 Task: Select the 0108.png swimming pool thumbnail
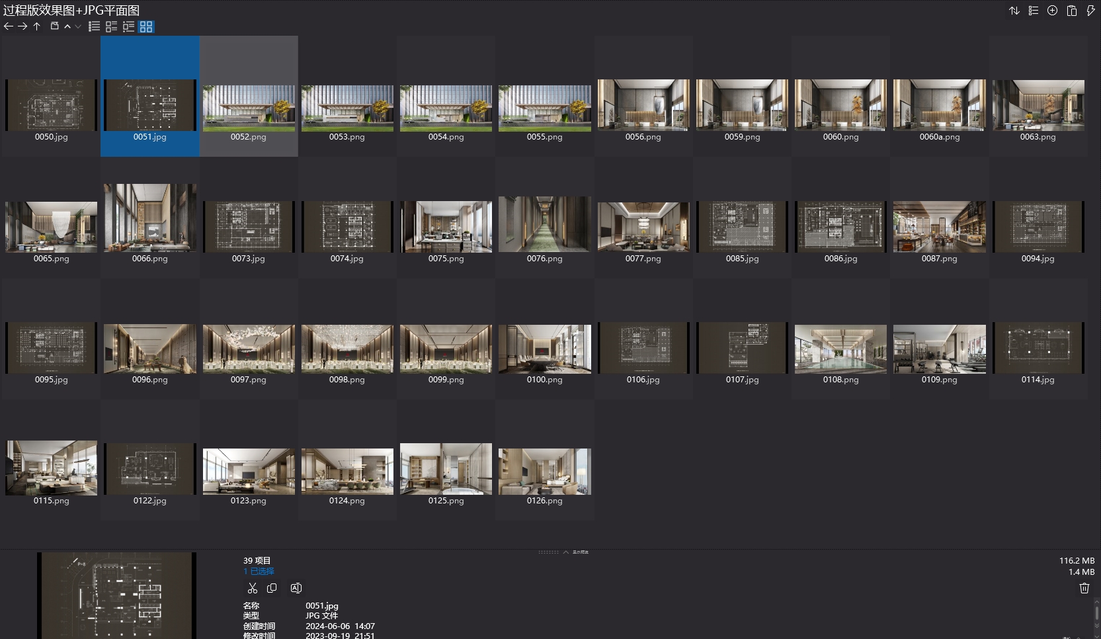point(840,349)
